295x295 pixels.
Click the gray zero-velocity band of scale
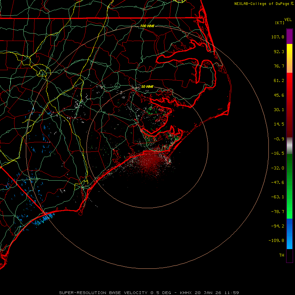(x=289, y=146)
